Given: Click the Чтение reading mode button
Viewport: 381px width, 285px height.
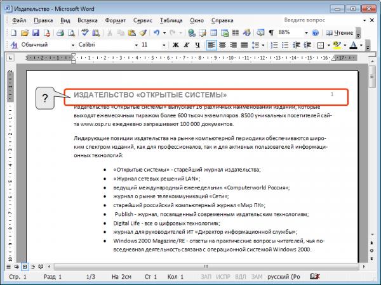Looking at the screenshot, I should click(x=340, y=33).
